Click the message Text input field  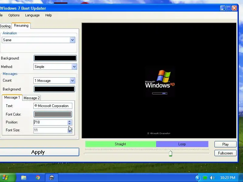click(53, 106)
